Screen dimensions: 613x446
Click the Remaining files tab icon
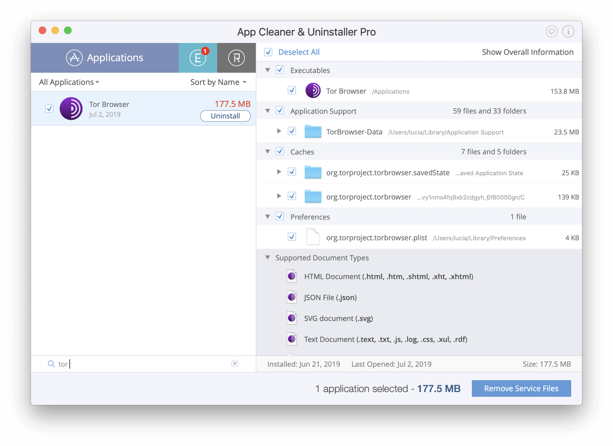click(x=236, y=58)
